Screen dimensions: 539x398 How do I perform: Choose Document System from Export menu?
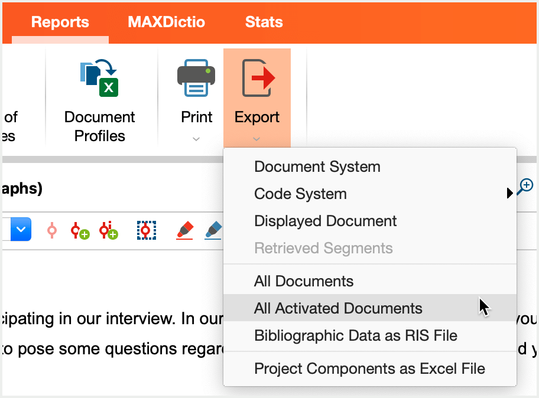pyautogui.click(x=370, y=167)
